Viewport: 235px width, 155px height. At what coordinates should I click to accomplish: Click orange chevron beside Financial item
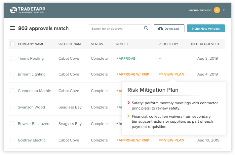(x=128, y=116)
